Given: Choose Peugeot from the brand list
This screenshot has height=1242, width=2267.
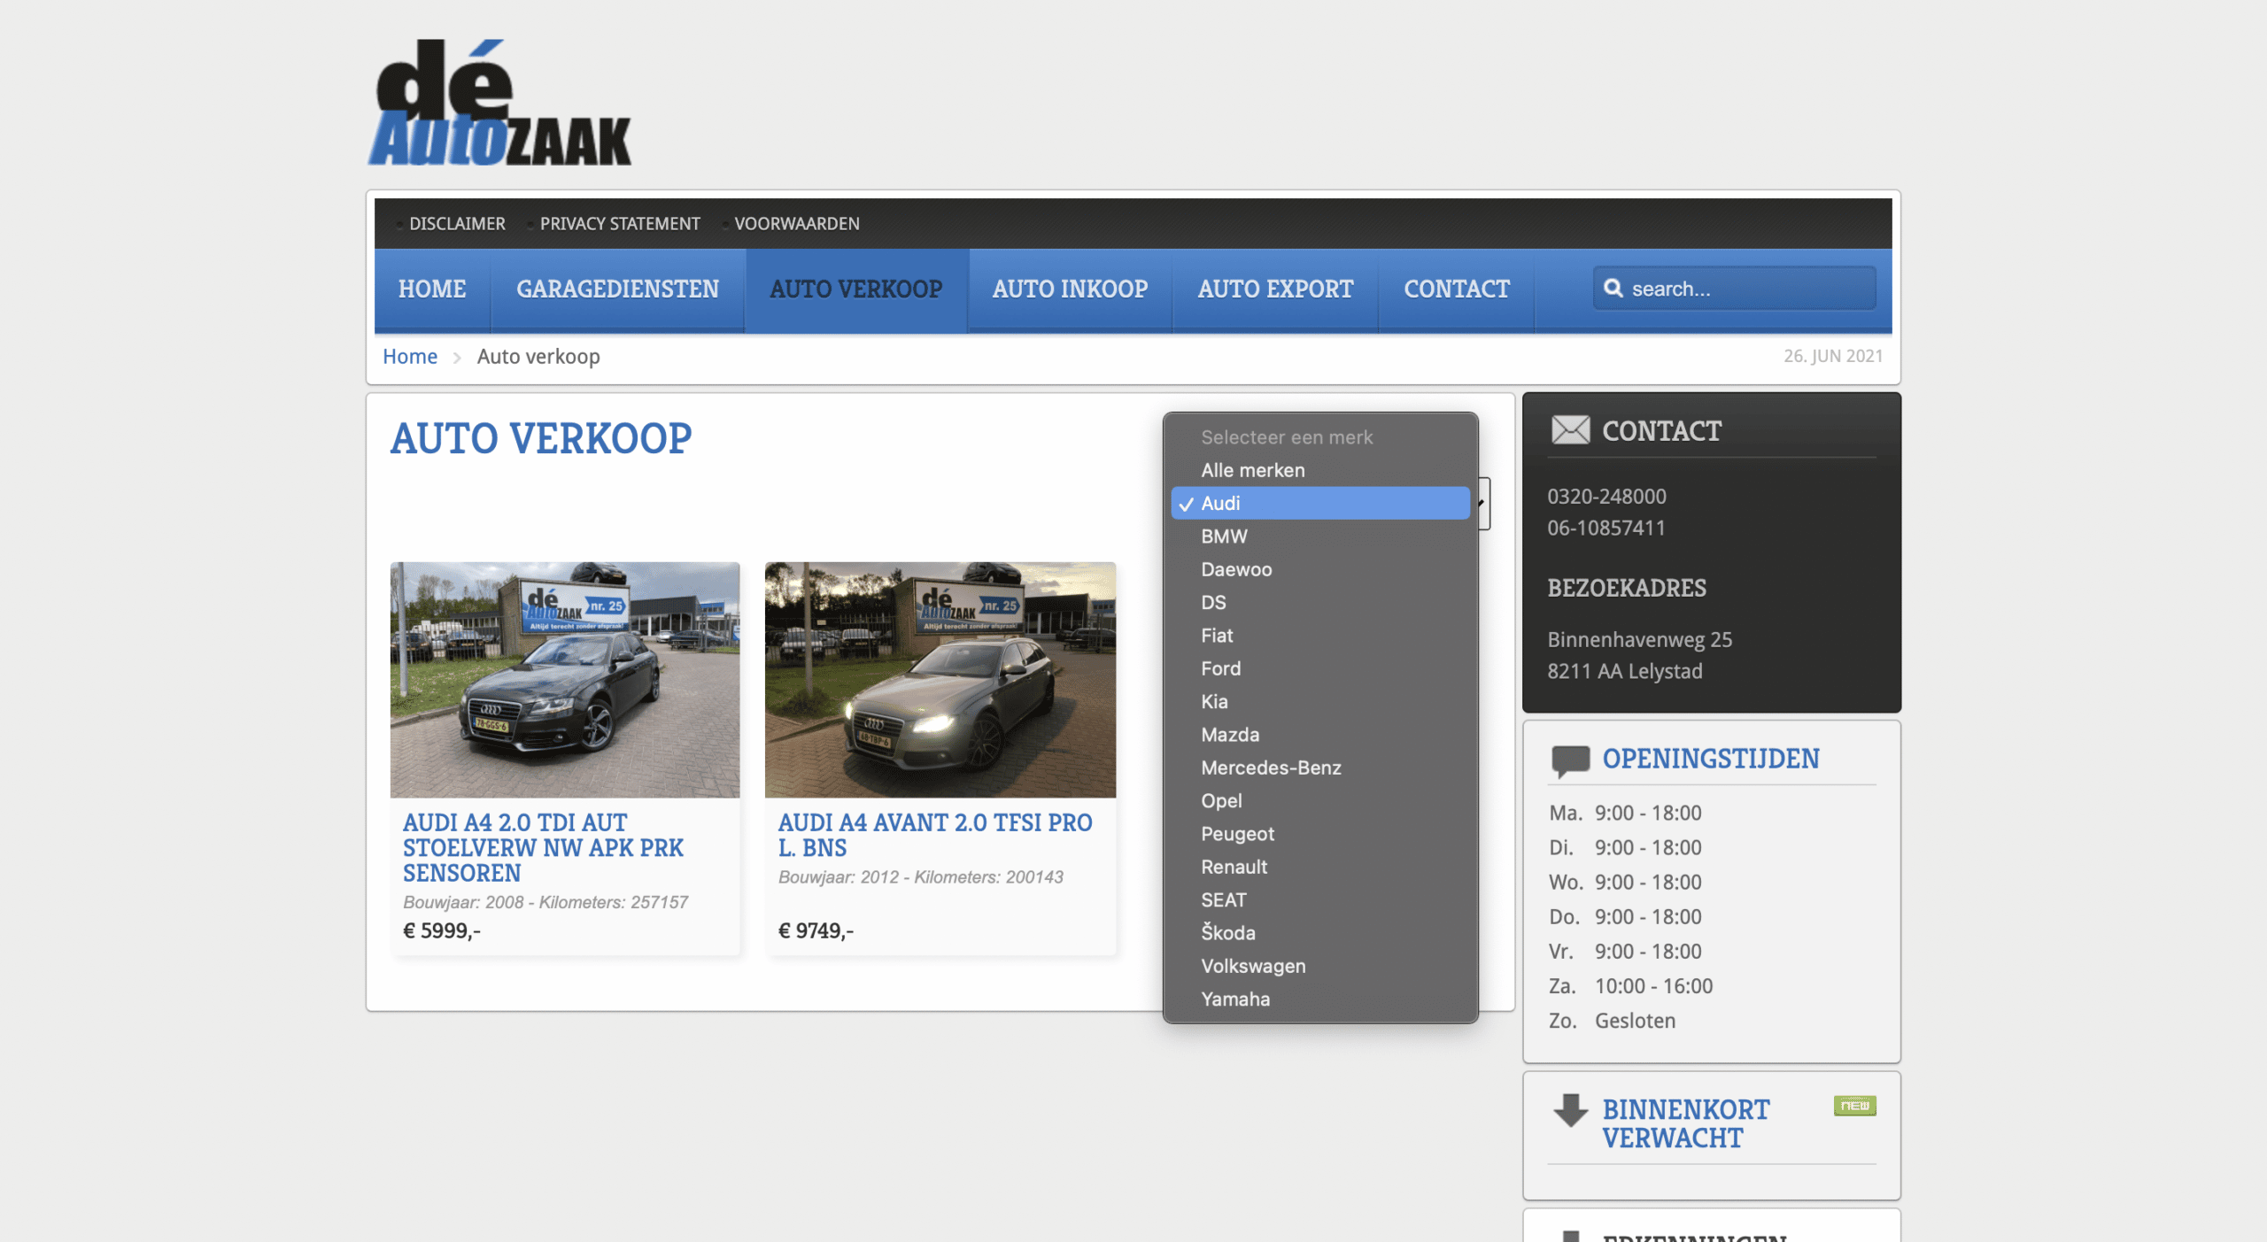Looking at the screenshot, I should (1320, 834).
